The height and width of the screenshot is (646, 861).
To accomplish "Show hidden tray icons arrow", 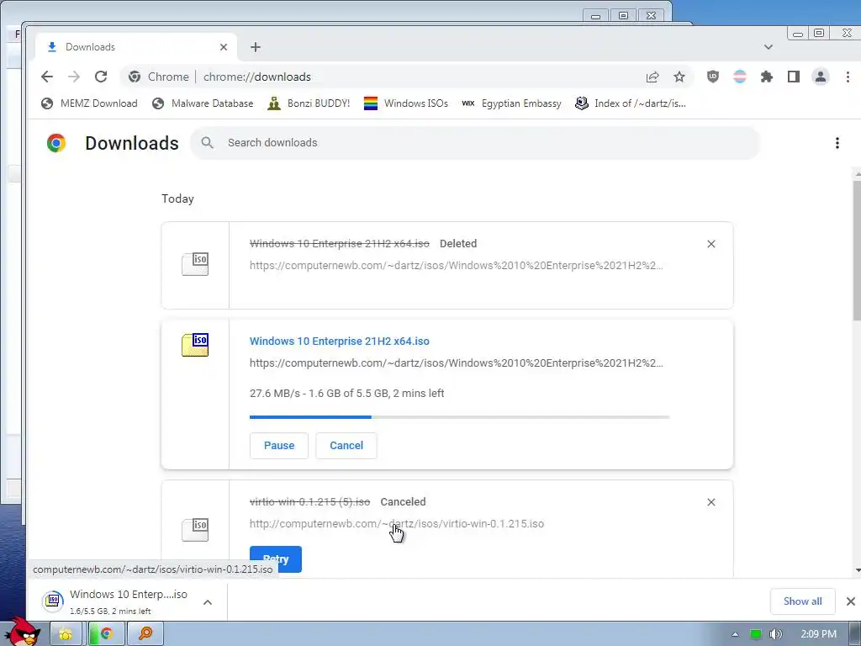I will 735,634.
